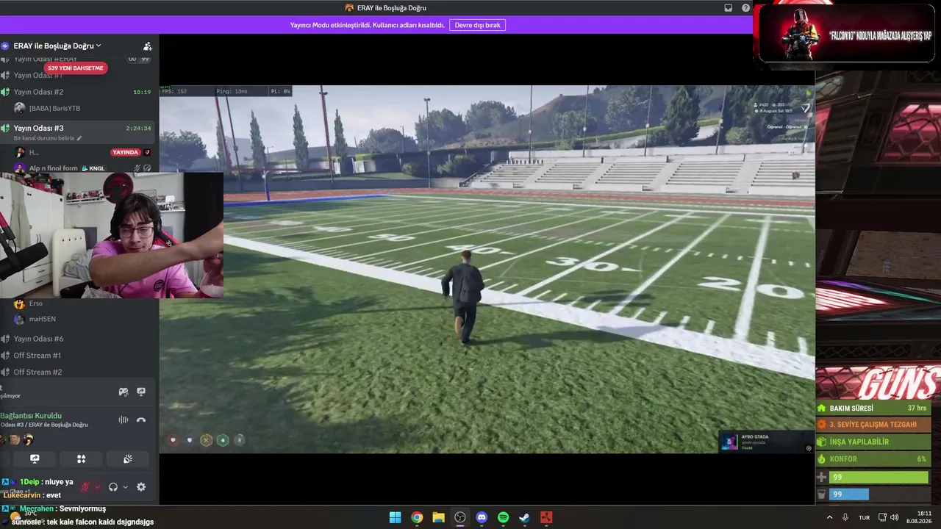This screenshot has width=941, height=529.
Task: Expand the microphone input options arrow
Action: (x=97, y=487)
